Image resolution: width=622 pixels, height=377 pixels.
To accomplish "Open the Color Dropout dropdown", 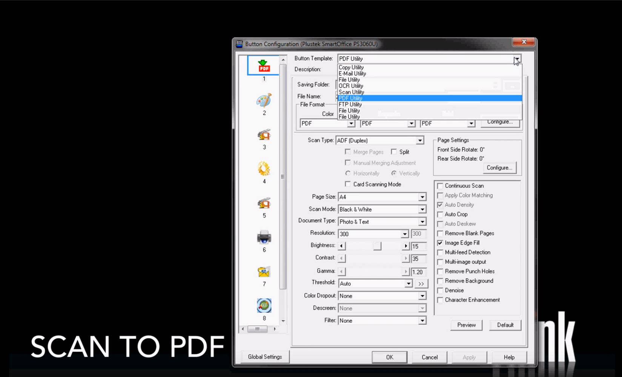I will tap(422, 296).
